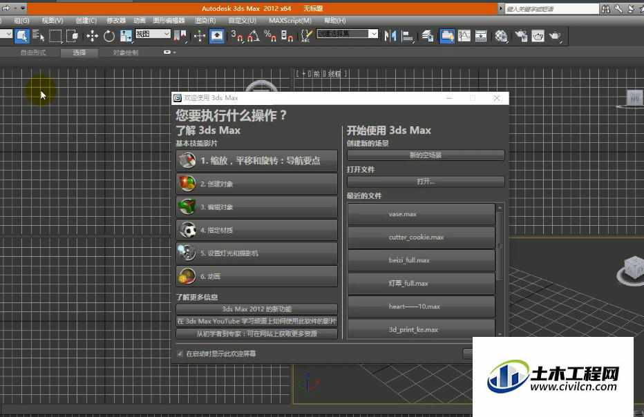Image resolution: width=644 pixels, height=417 pixels.
Task: Click 3ds Max 2012 的新功能 link
Action: point(256,309)
